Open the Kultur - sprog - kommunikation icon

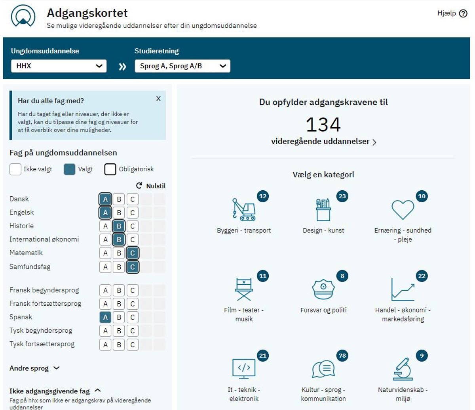point(323,370)
